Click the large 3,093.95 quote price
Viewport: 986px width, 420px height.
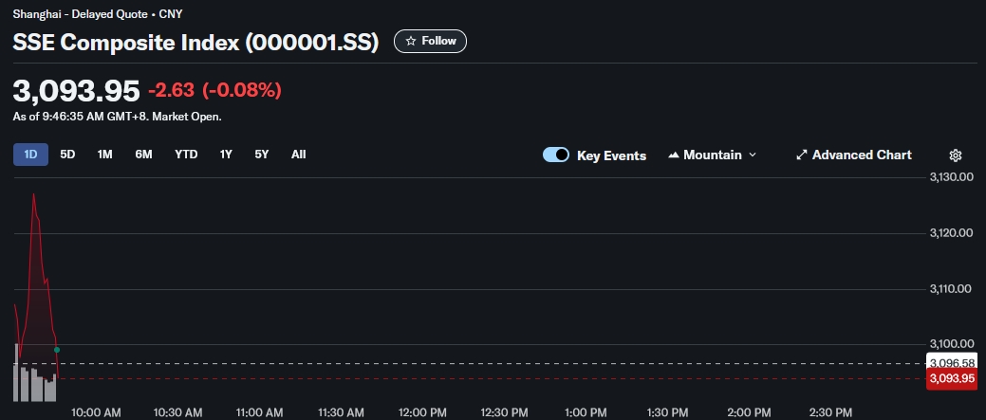click(76, 91)
